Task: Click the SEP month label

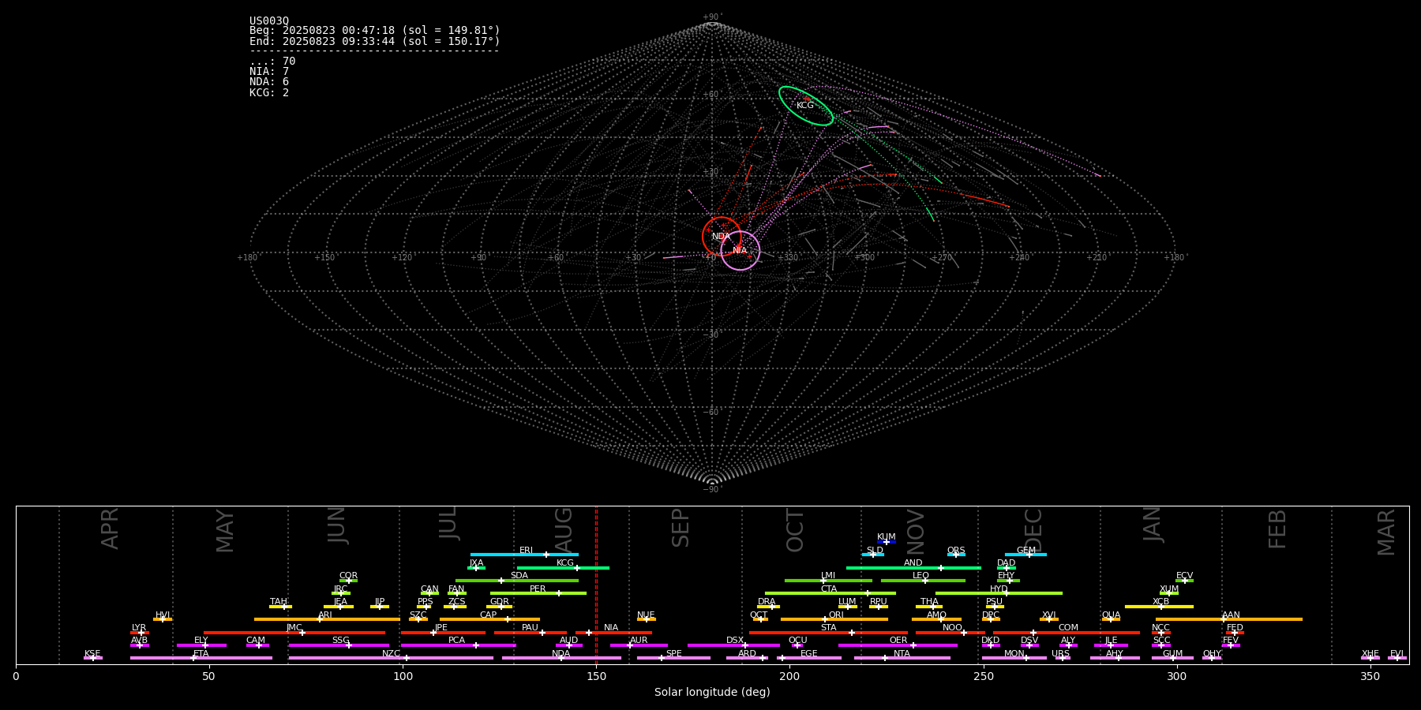Action: click(681, 528)
